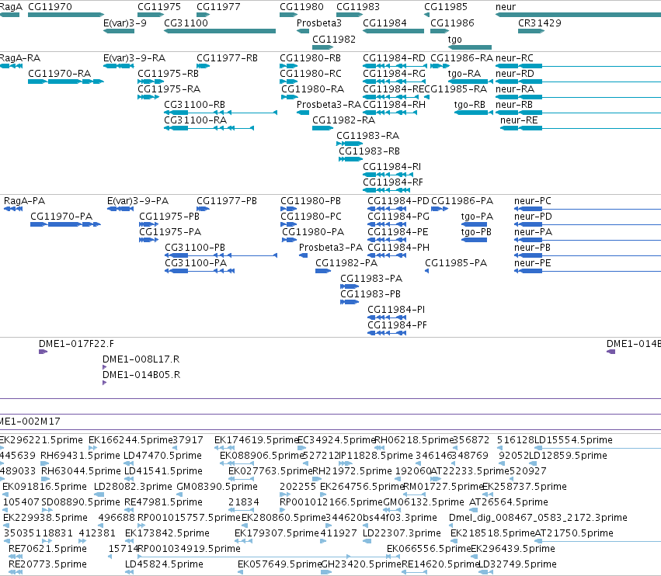Select EST RE70621.5prime

click(47, 549)
